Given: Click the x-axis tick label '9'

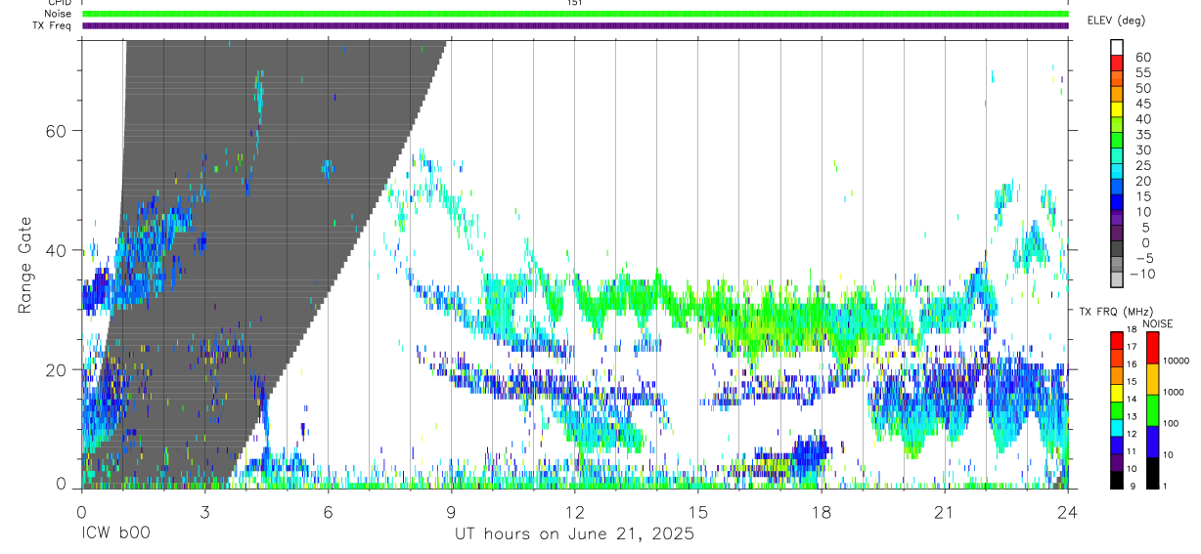Looking at the screenshot, I should click(x=451, y=513).
